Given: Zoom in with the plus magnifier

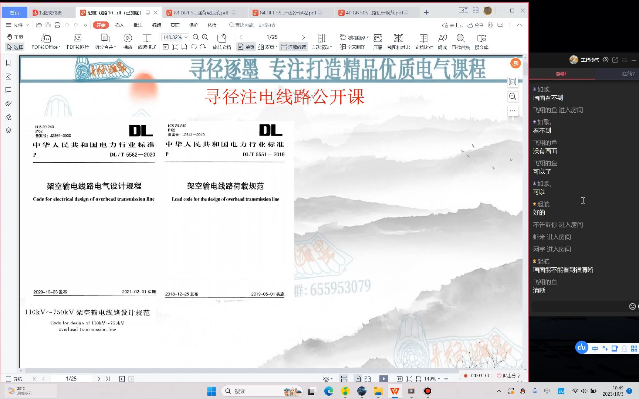Looking at the screenshot, I should pos(205,37).
